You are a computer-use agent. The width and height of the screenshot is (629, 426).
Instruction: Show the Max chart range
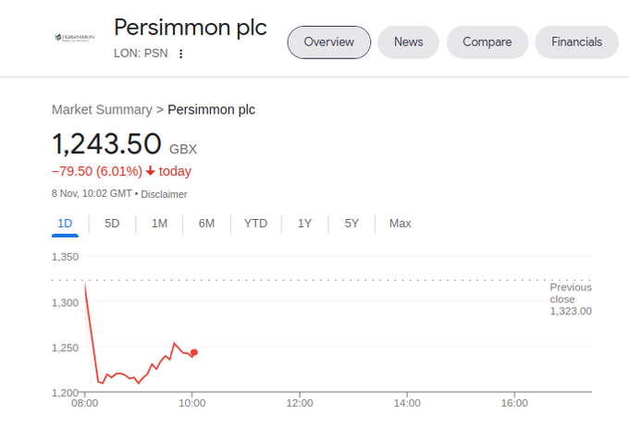pyautogui.click(x=401, y=224)
